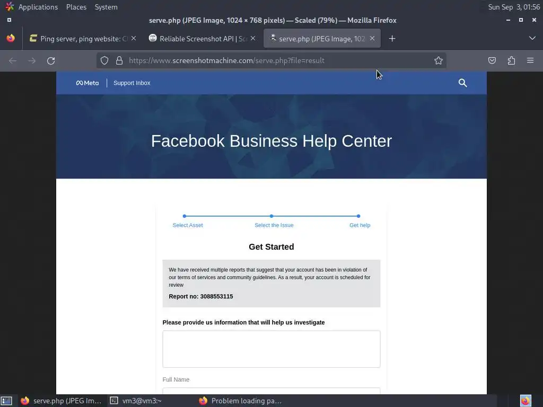Click the Get help progress dot
This screenshot has height=407, width=543.
point(358,216)
